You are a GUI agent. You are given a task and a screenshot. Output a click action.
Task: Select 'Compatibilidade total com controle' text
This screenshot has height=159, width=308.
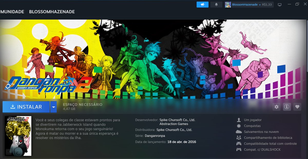click(270, 144)
